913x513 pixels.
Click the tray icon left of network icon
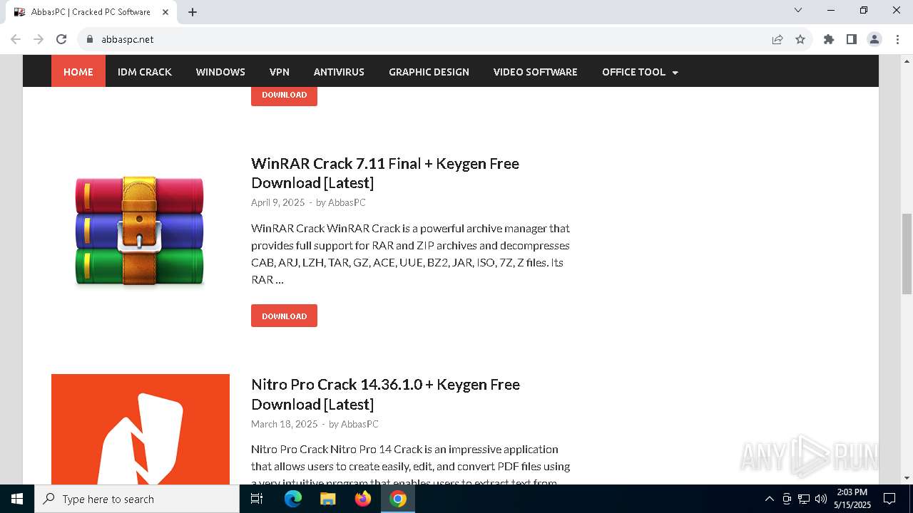click(787, 499)
